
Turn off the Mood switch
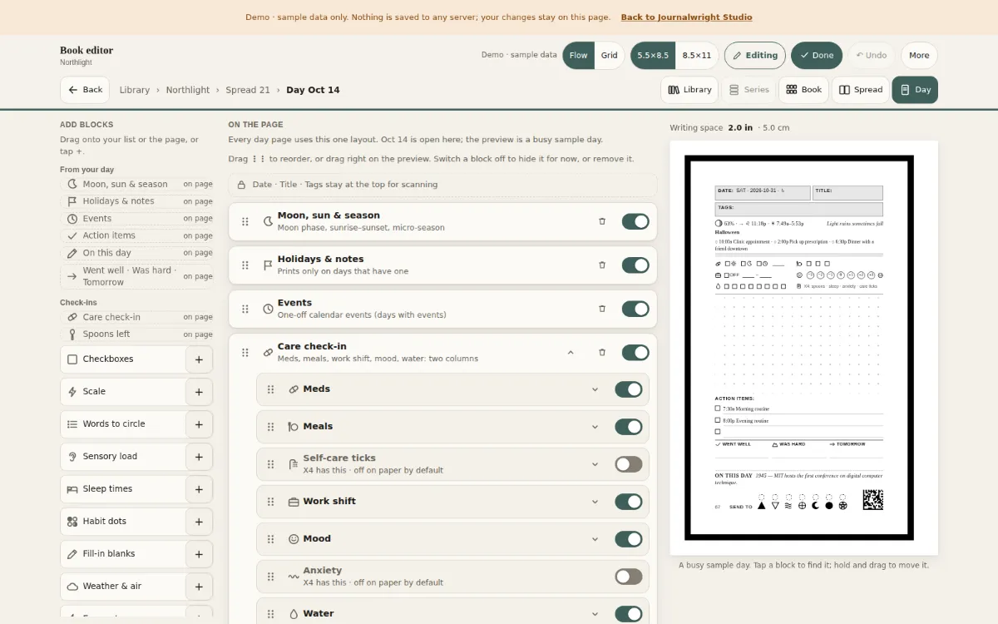(629, 539)
